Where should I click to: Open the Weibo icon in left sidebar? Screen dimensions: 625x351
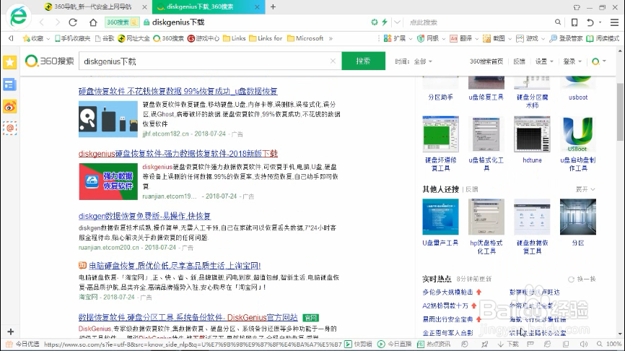[x=10, y=106]
